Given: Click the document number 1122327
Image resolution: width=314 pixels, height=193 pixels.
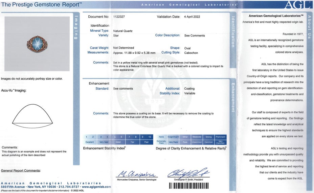Looking at the screenshot, I should click(119, 17).
